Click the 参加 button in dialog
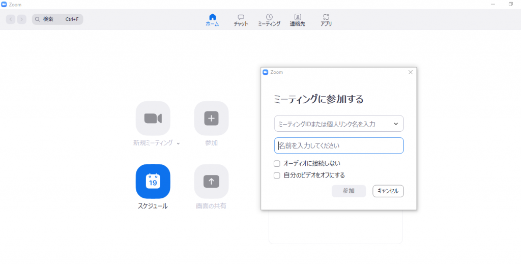521x265 pixels. (x=349, y=191)
